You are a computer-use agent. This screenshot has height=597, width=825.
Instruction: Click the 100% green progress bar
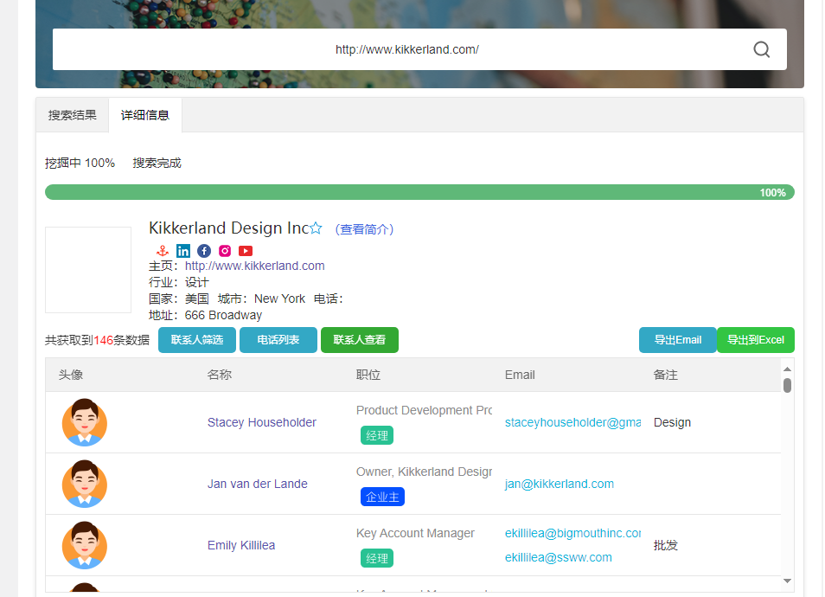pos(419,192)
